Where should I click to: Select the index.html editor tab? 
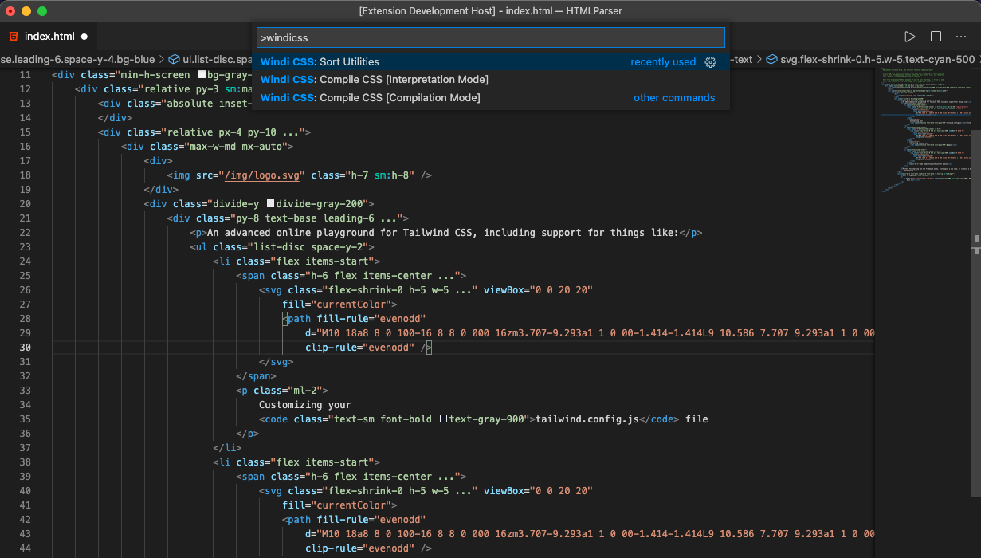(48, 37)
